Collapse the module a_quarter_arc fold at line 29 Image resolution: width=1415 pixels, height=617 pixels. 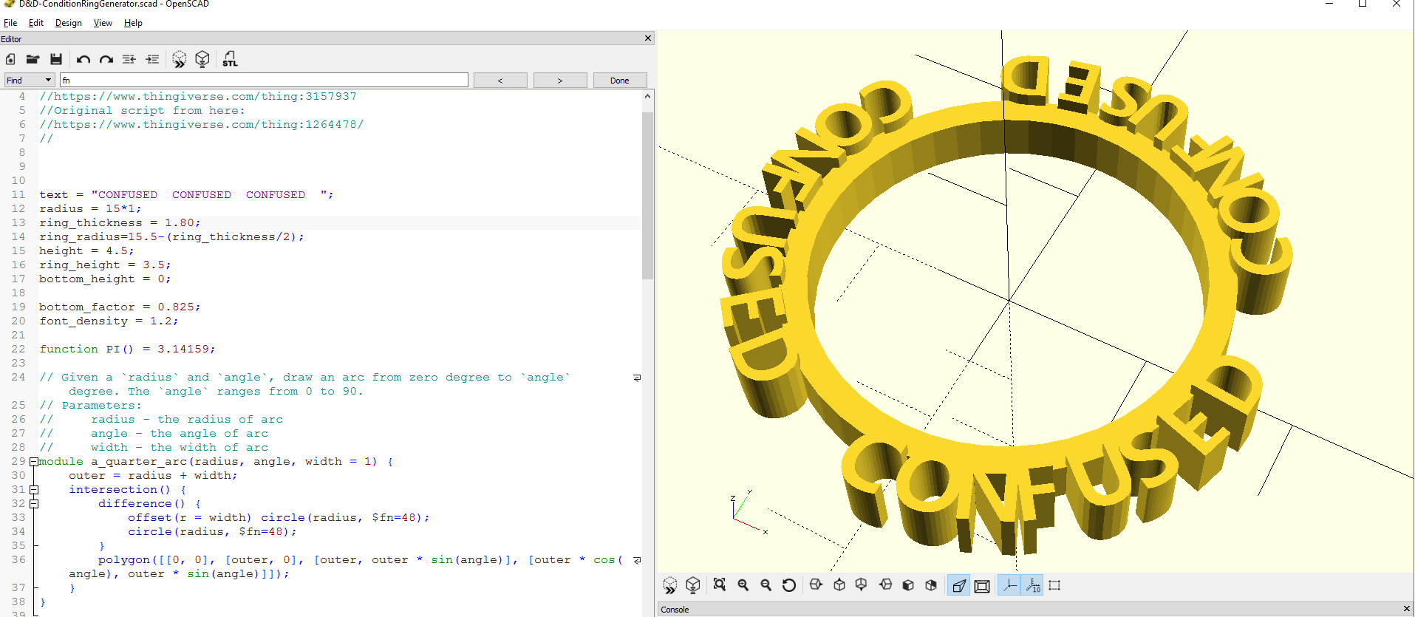point(34,462)
